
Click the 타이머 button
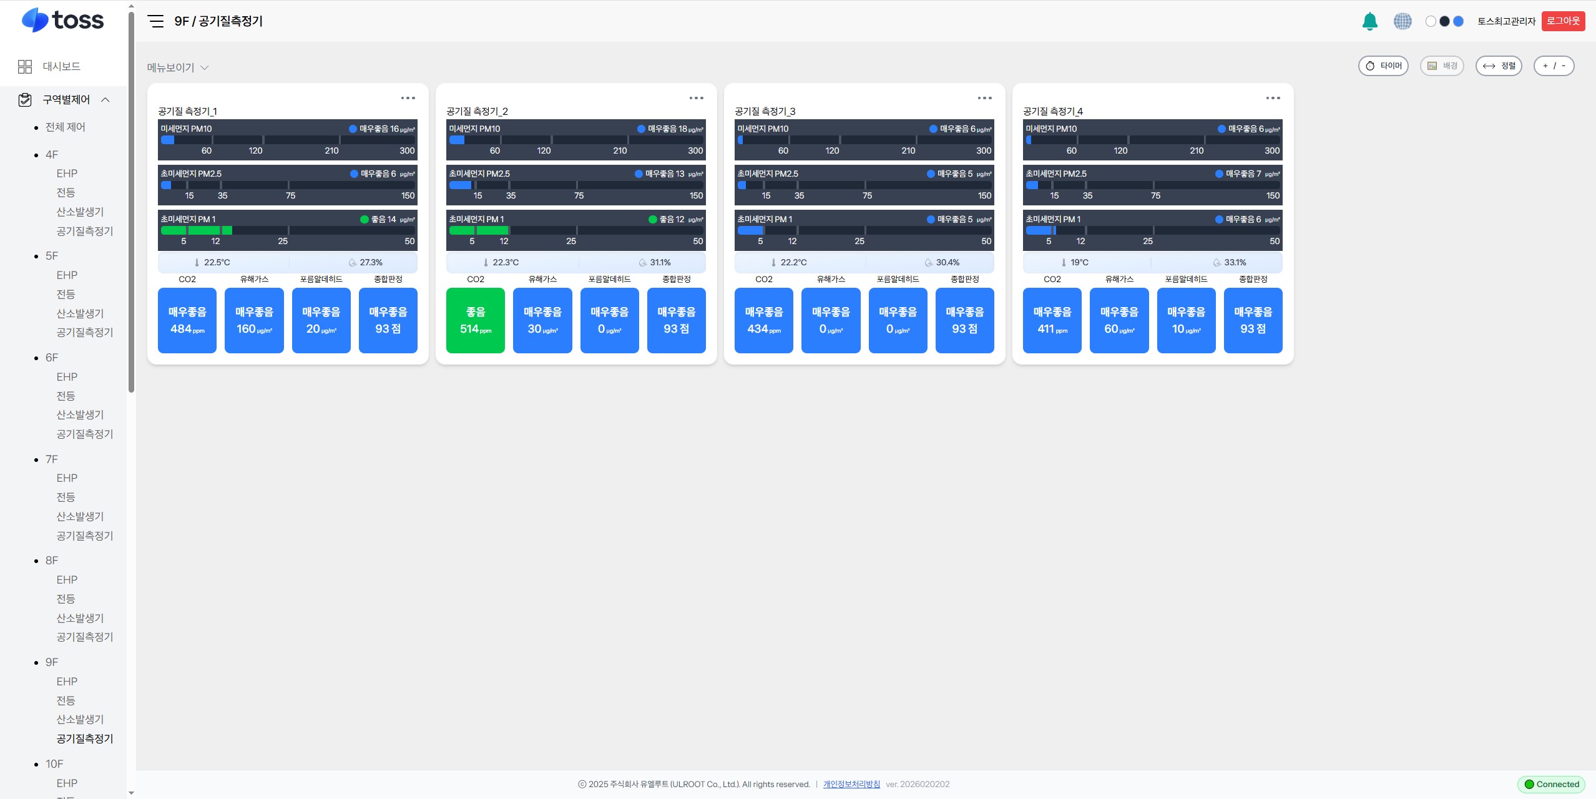[x=1383, y=66]
